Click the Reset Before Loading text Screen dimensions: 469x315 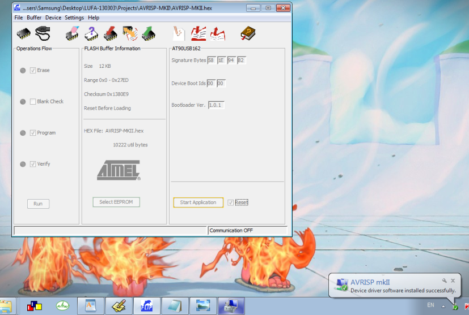(x=107, y=108)
